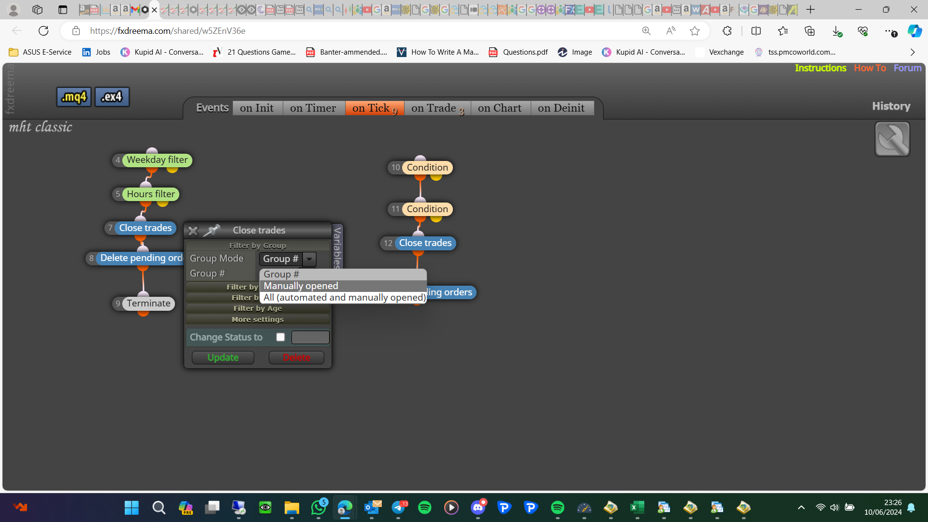Open the Instructions link

[x=820, y=68]
